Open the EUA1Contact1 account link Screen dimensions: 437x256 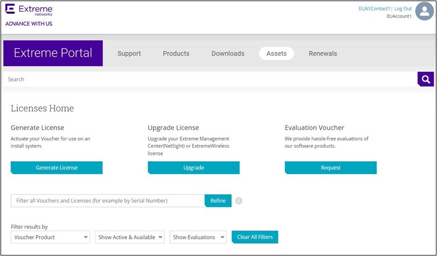(x=374, y=9)
